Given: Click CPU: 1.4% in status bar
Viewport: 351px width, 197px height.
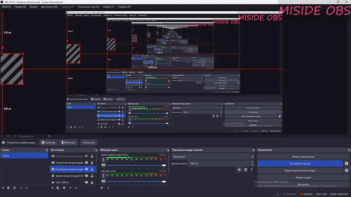Looking at the screenshot, I should [321, 194].
